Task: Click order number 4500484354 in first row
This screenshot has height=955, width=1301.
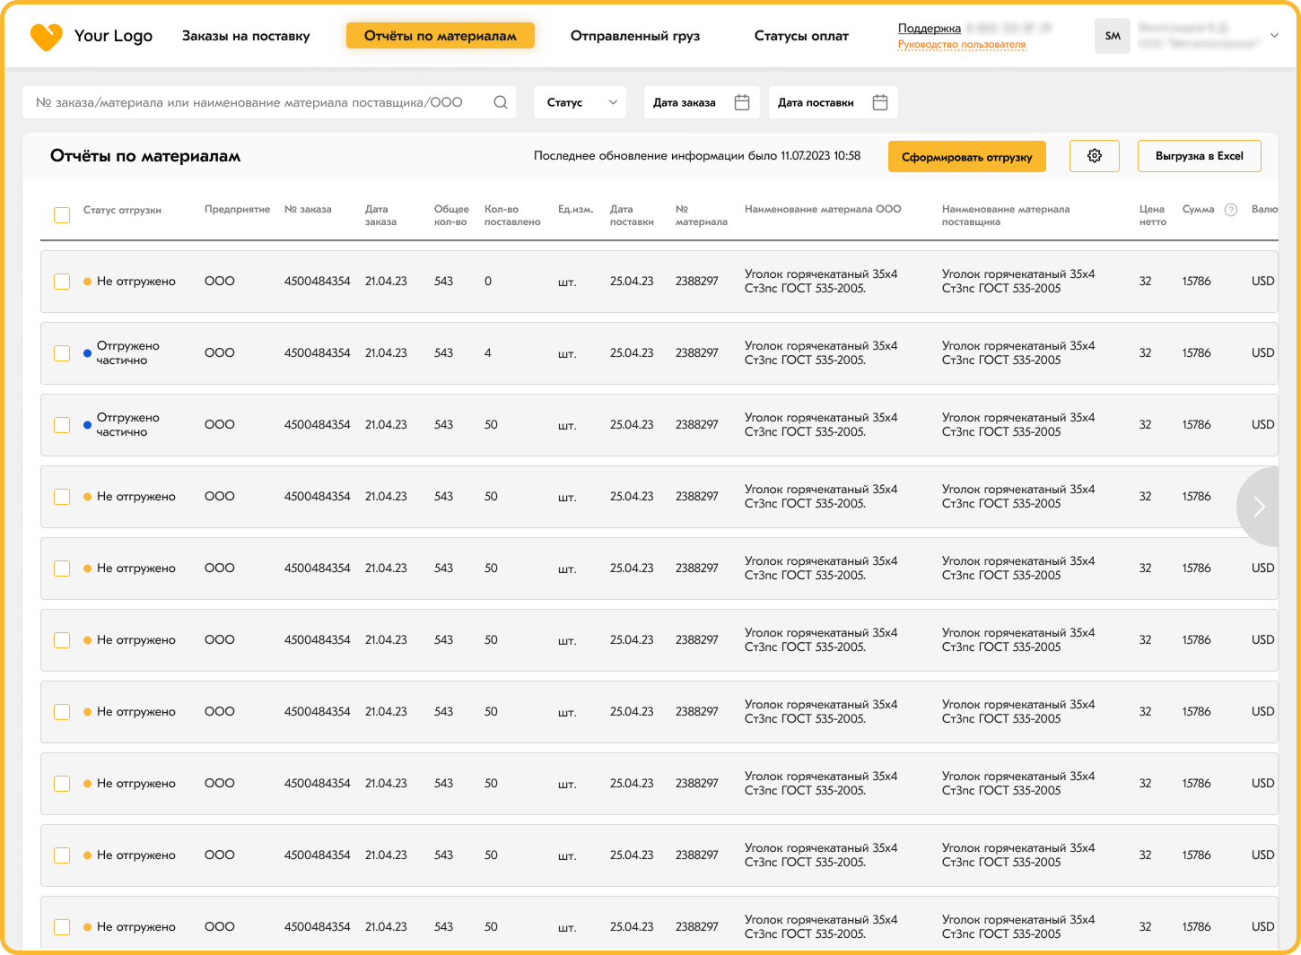Action: pyautogui.click(x=318, y=282)
